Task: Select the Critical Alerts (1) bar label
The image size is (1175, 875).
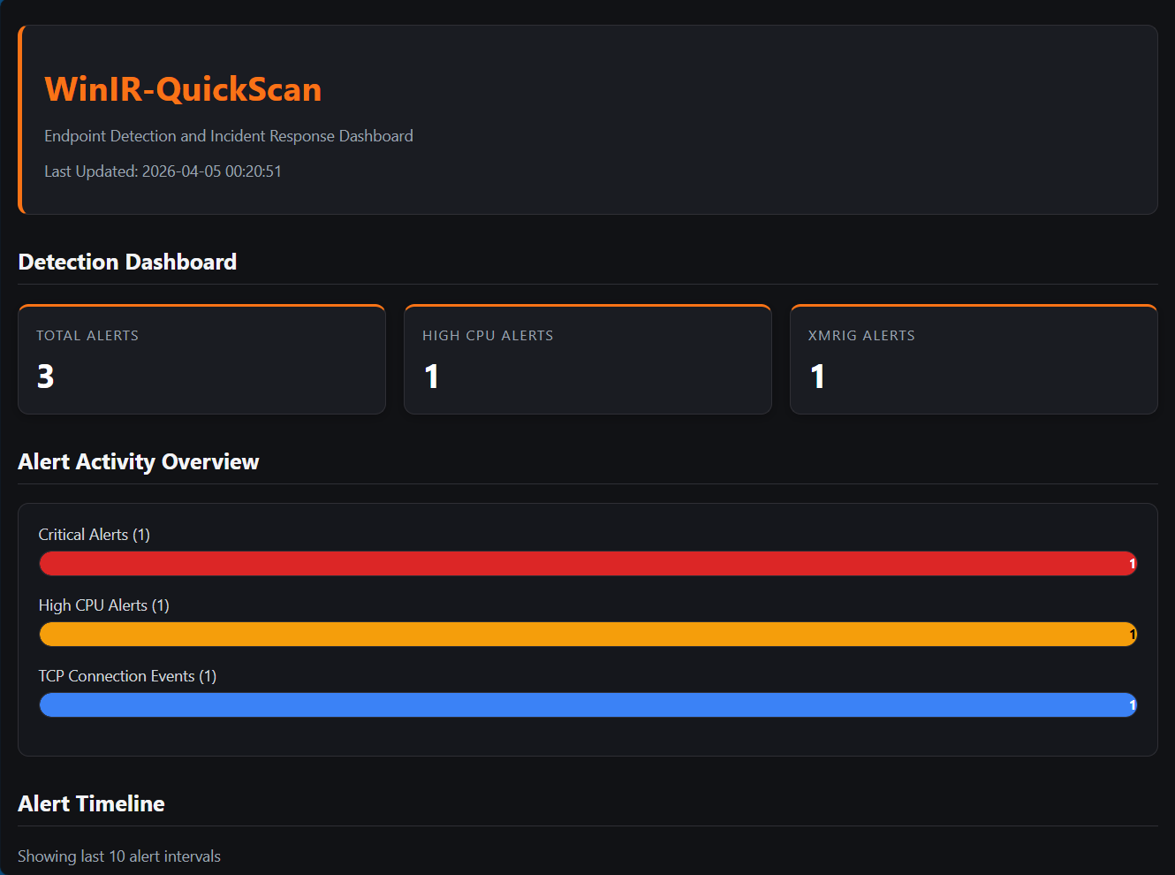Action: pos(95,535)
